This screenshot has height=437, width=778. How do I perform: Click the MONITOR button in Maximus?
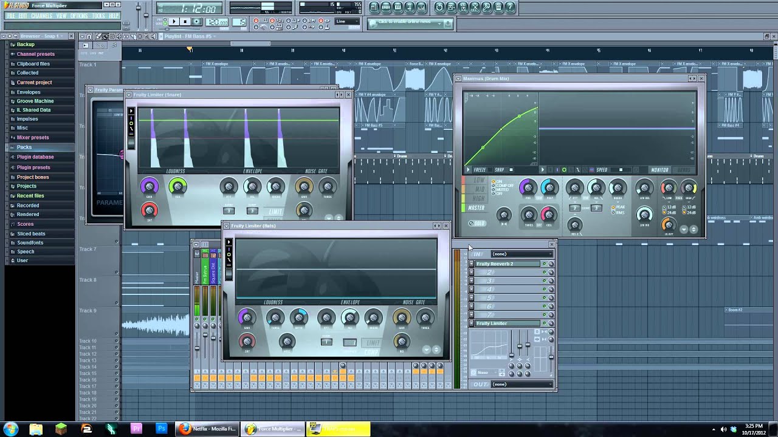point(659,170)
